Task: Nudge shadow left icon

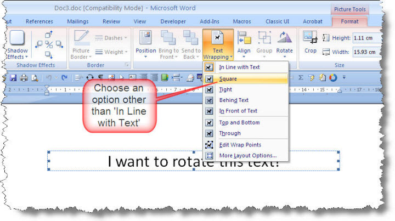Action: click(39, 44)
